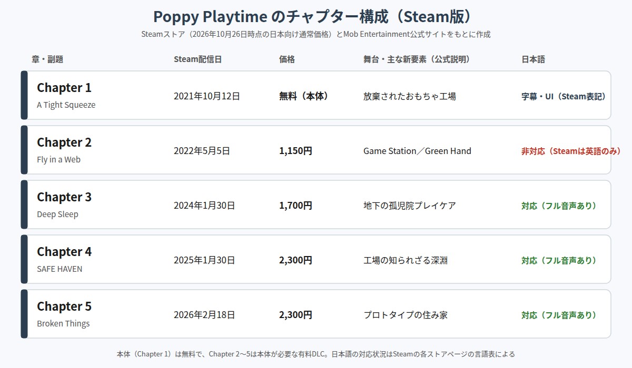The height and width of the screenshot is (368, 632).
Task: Click Chapter 5's '対応（フル音声あり）' status
Action: point(559,315)
